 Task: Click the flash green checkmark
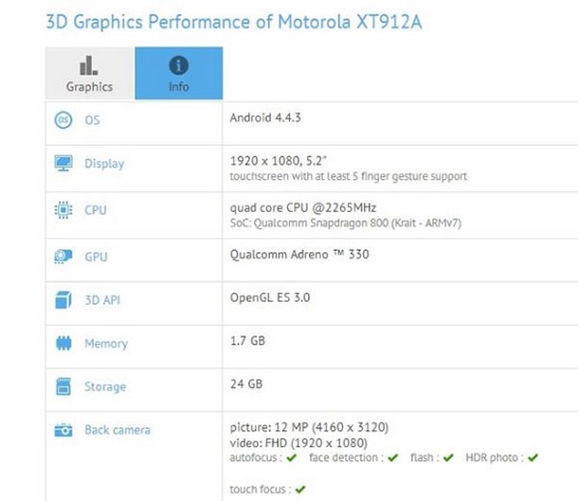[448, 457]
